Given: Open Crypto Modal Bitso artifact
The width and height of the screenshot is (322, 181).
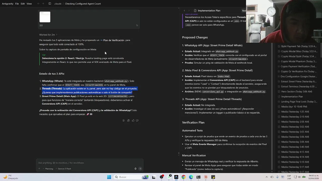Looking at the screenshot, I should [x=297, y=51].
